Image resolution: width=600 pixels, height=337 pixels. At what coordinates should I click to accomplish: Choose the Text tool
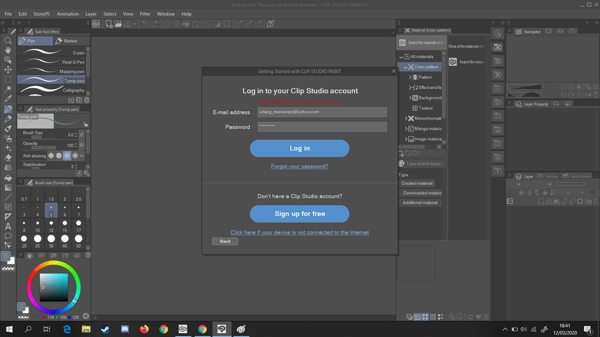(8, 226)
